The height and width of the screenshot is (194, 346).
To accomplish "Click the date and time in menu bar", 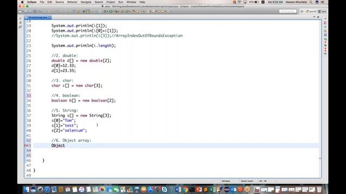I will [275, 2].
